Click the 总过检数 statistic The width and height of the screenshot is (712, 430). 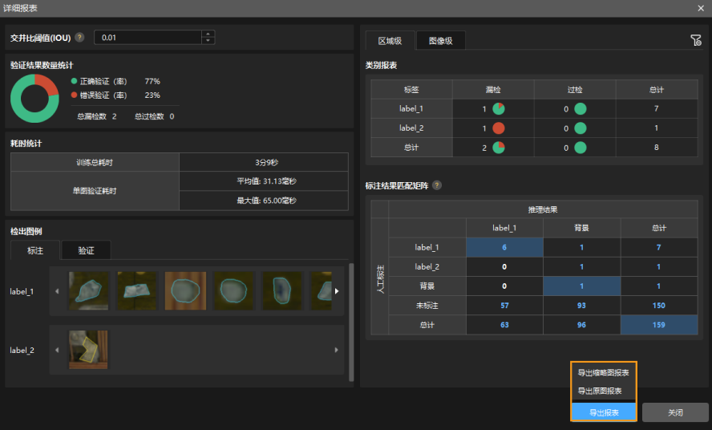coord(155,116)
